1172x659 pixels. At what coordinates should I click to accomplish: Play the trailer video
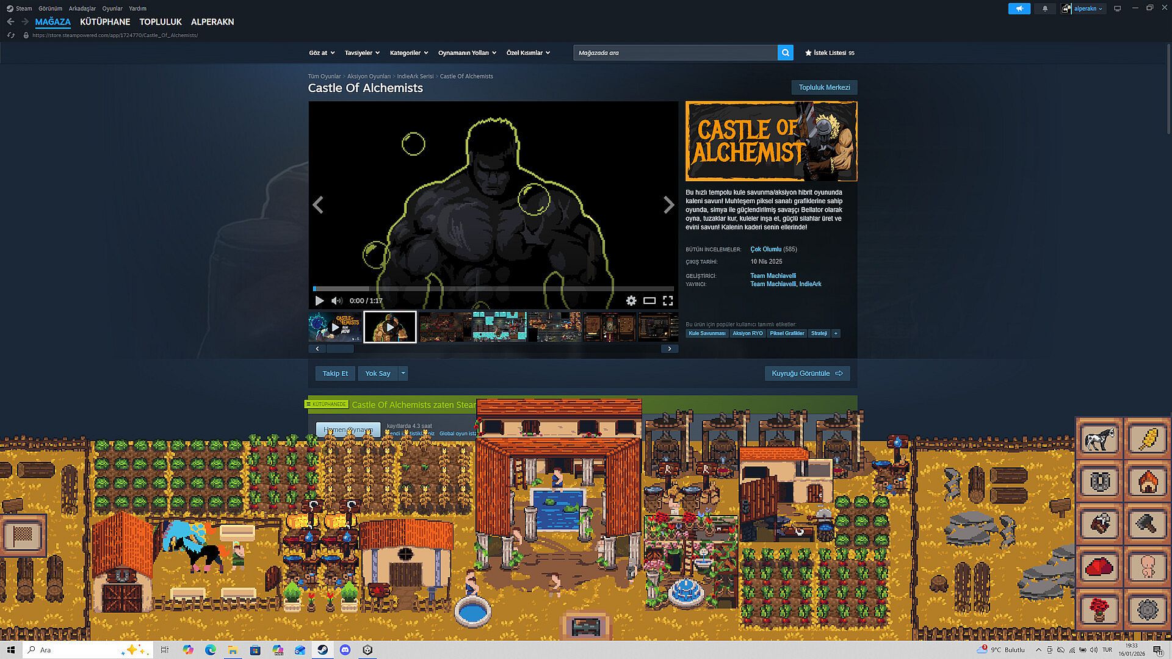tap(319, 300)
